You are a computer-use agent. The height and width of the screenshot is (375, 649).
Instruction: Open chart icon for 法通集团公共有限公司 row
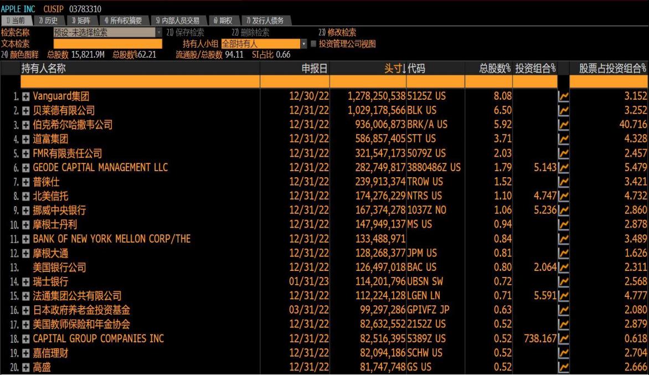[x=563, y=296]
